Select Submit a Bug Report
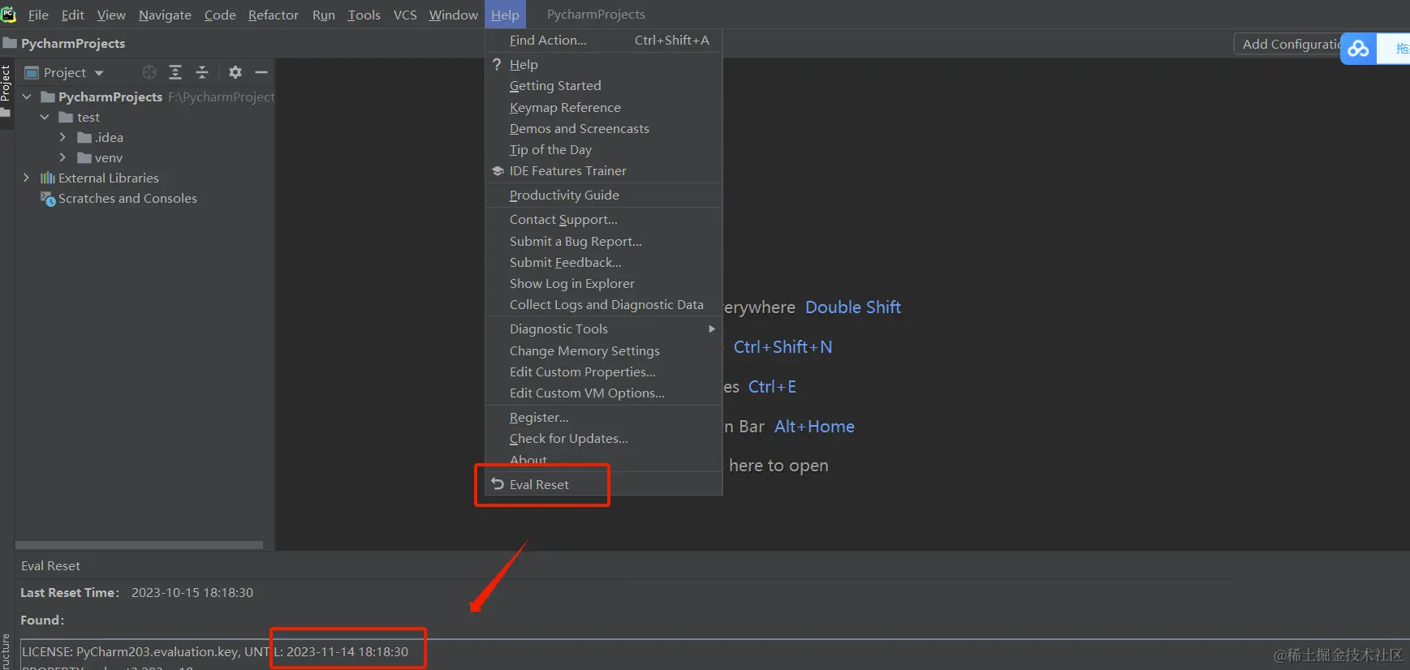The height and width of the screenshot is (670, 1410). click(x=603, y=241)
